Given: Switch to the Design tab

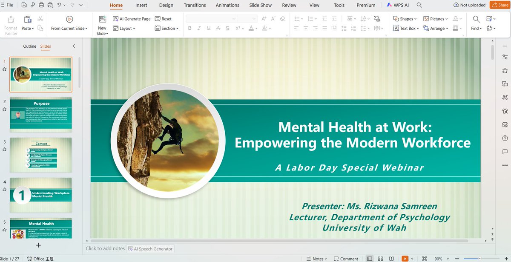Looking at the screenshot, I should (x=166, y=5).
